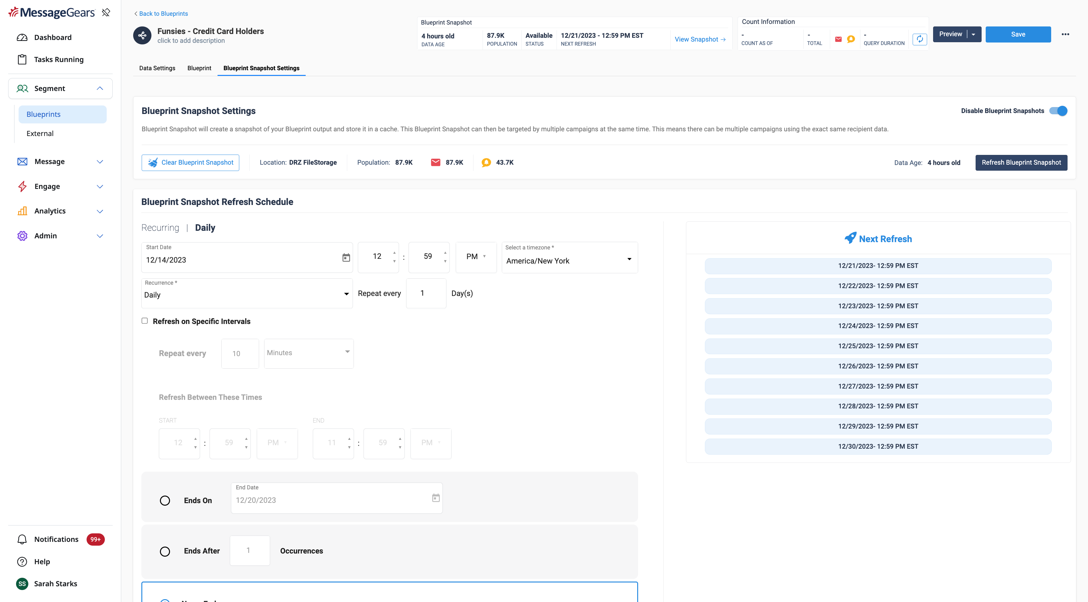Open the Preview dropdown arrow
This screenshot has height=602, width=1088.
click(973, 34)
